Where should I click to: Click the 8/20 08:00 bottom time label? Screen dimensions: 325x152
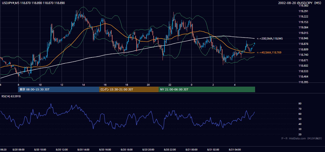click(19, 150)
